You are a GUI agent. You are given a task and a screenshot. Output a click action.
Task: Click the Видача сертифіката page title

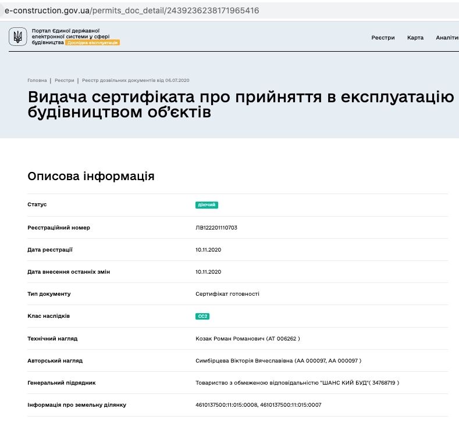pos(241,105)
